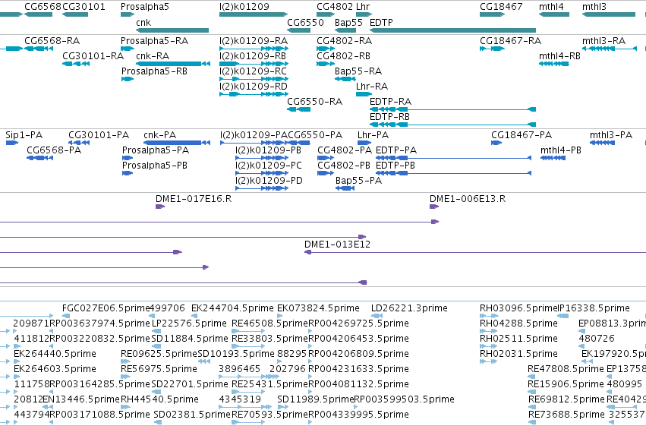
Task: Select the CG6550 gene label
Action: click(x=305, y=22)
